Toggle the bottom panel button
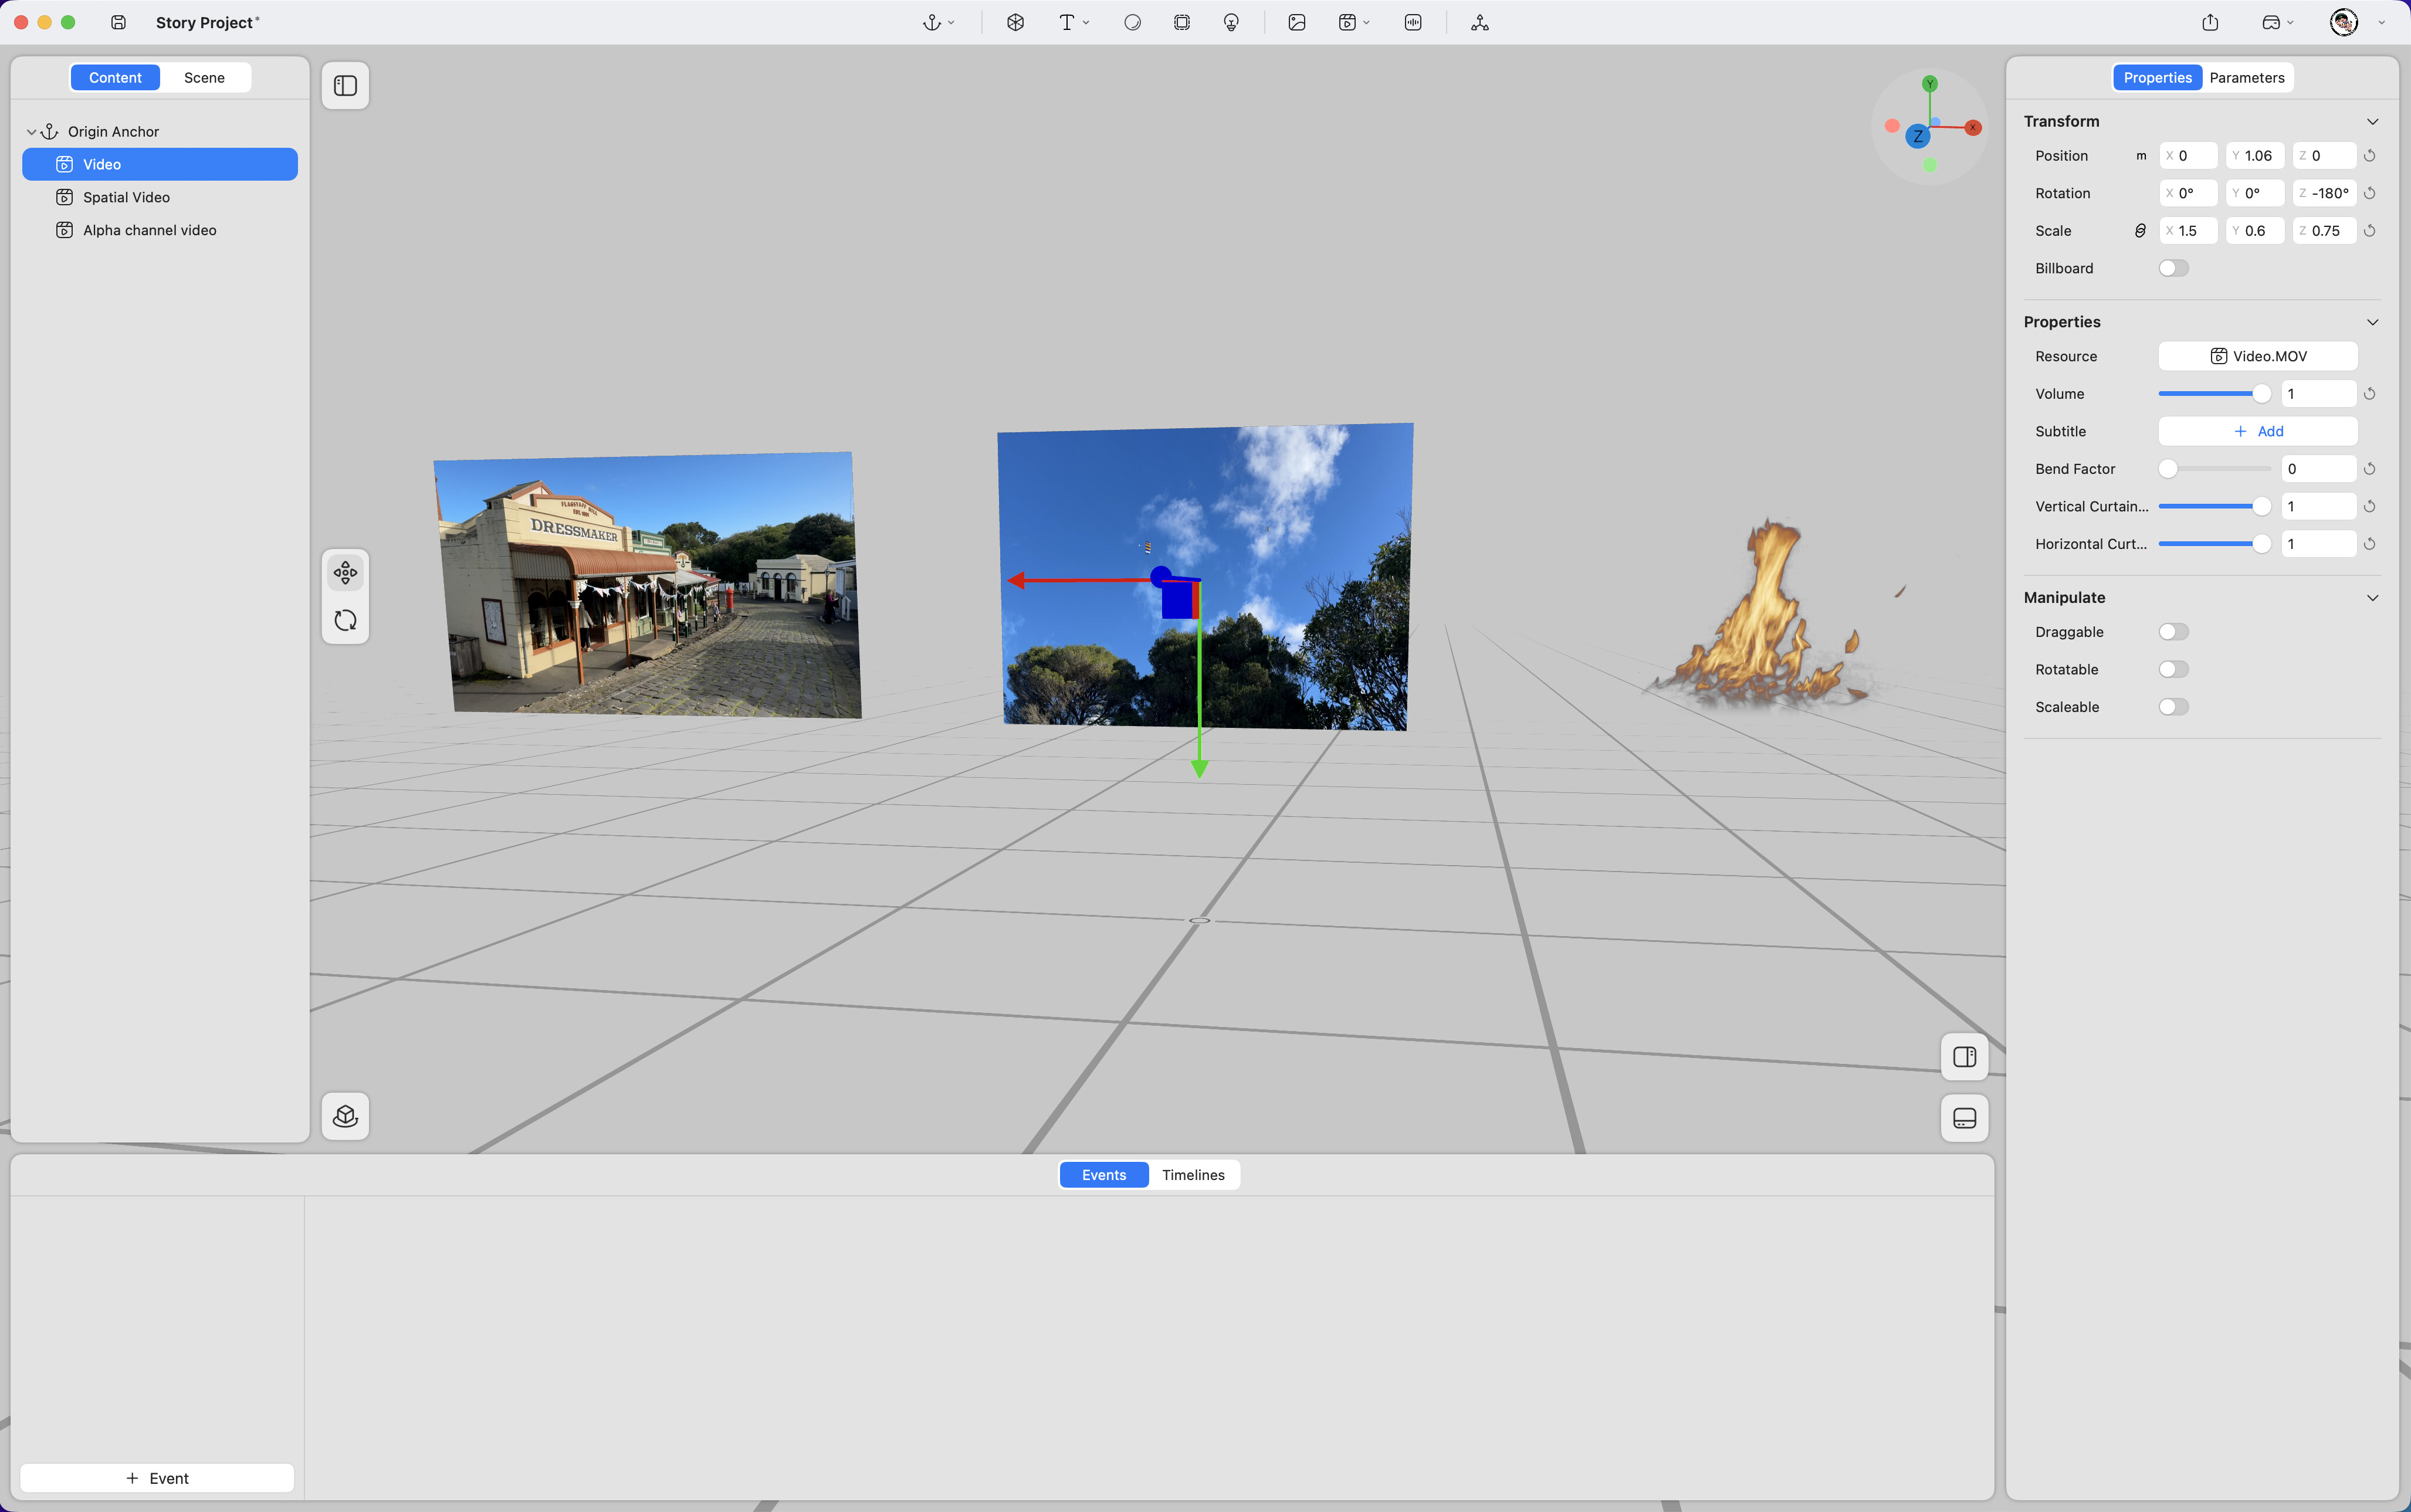 1964,1118
